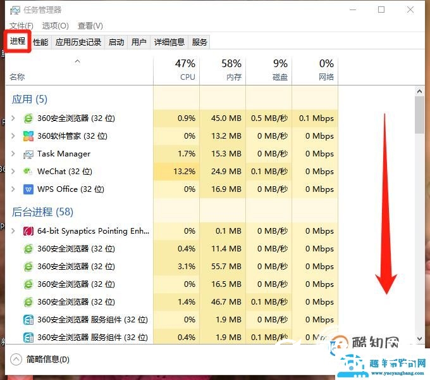The width and height of the screenshot is (430, 380).
Task: Click the 15.3 MB memory value
Action: 226,154
